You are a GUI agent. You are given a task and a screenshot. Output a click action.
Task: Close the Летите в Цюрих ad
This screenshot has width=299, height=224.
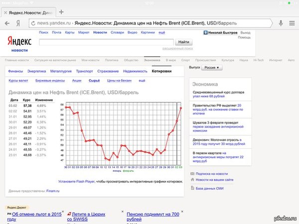pyautogui.click(x=123, y=212)
